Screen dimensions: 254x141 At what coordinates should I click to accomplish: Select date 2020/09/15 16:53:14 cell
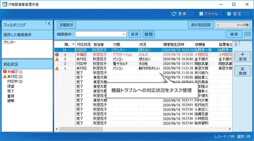pyautogui.click(x=178, y=50)
